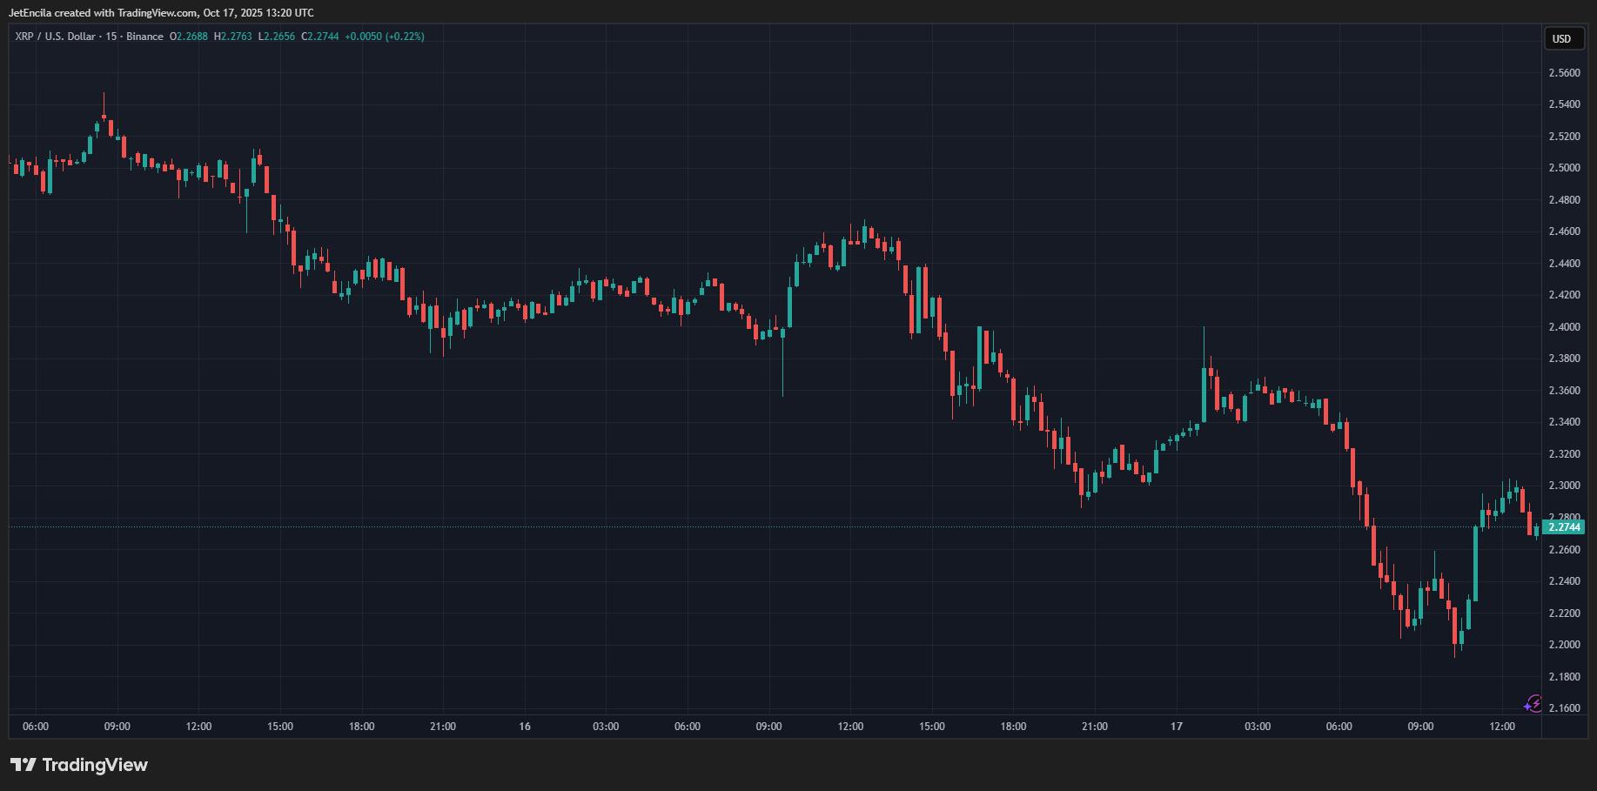Viewport: 1597px width, 791px height.
Task: Click the 2.1600 price axis label
Action: click(1564, 708)
